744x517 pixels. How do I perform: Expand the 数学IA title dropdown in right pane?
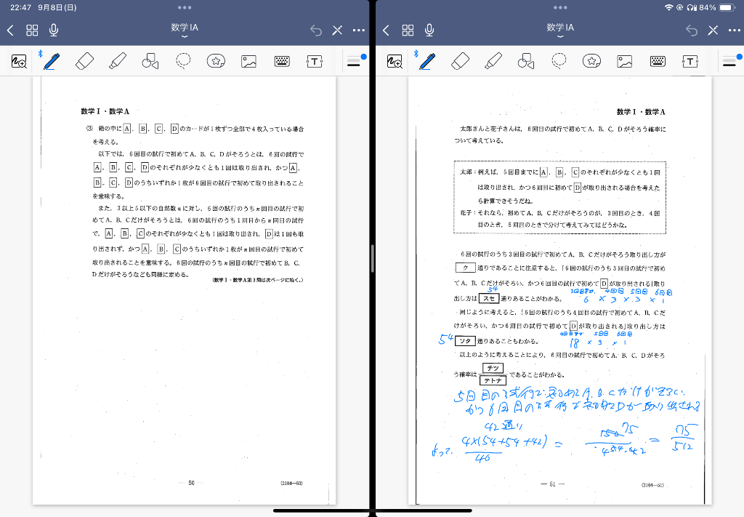pyautogui.click(x=560, y=30)
